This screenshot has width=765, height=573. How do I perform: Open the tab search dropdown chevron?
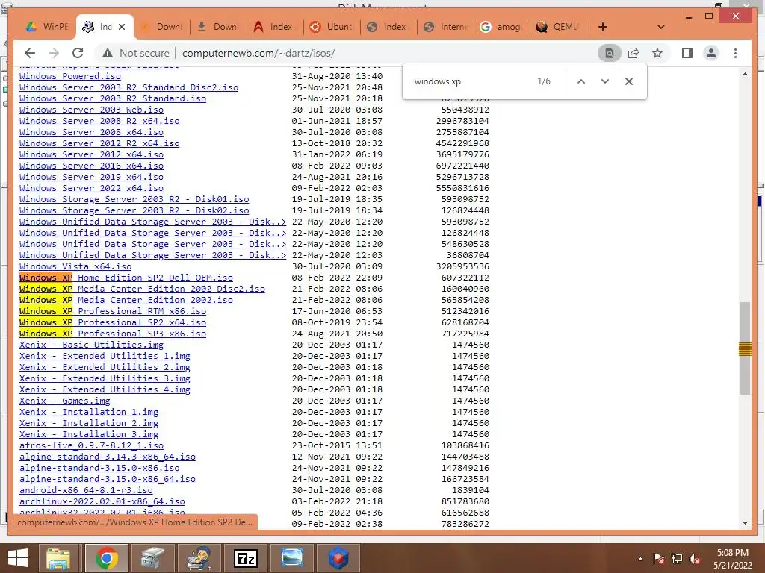(661, 27)
